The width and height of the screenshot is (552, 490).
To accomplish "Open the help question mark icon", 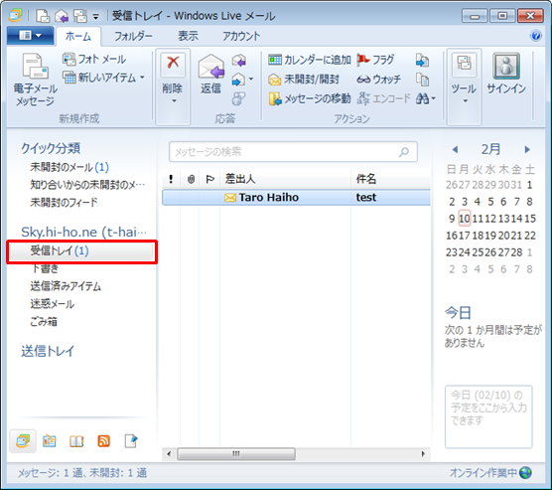I will [536, 36].
